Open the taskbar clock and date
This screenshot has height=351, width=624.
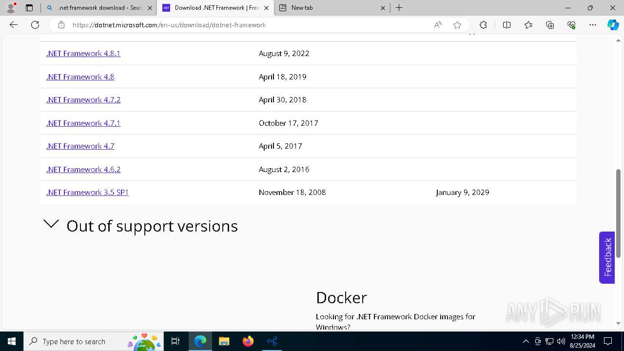click(x=582, y=341)
